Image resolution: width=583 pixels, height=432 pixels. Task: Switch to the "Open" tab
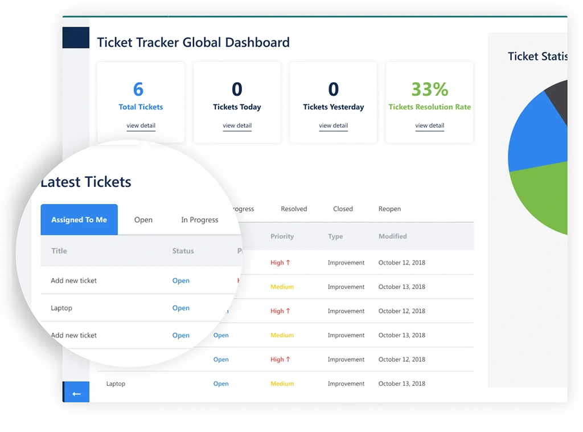pyautogui.click(x=143, y=219)
